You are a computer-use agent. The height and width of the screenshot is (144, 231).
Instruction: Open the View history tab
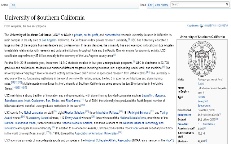(161, 5)
